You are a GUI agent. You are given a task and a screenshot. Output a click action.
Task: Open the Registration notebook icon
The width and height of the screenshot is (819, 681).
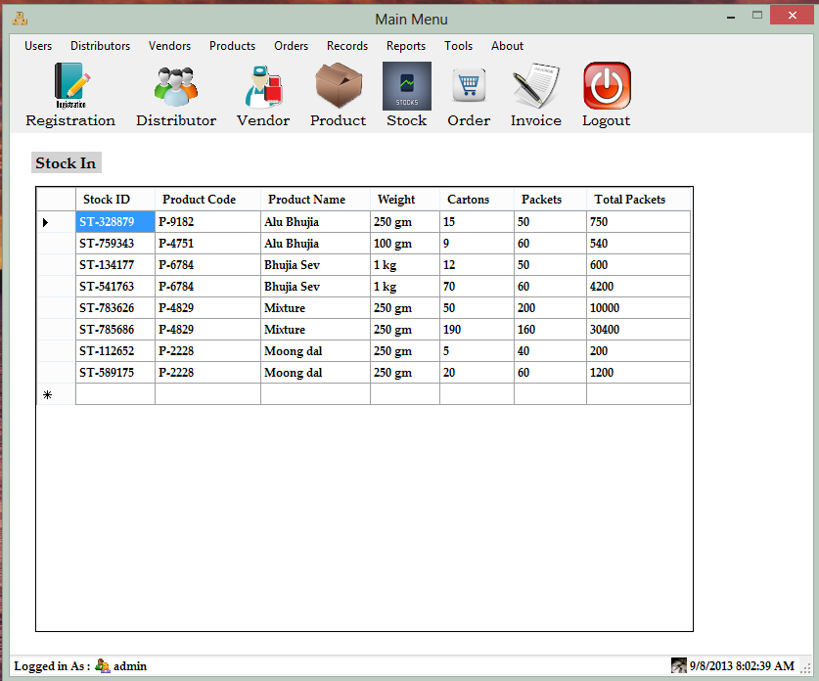70,86
